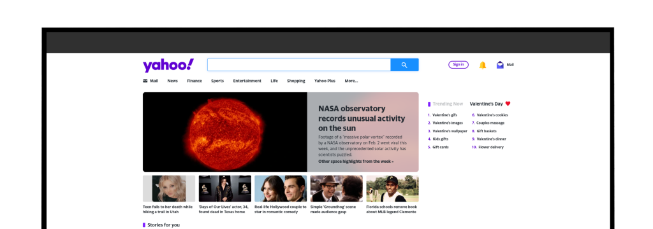
Task: Open trending item Valentine's cookies
Action: [492, 115]
